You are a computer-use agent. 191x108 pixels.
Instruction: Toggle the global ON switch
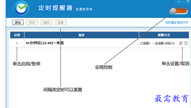tap(179, 11)
